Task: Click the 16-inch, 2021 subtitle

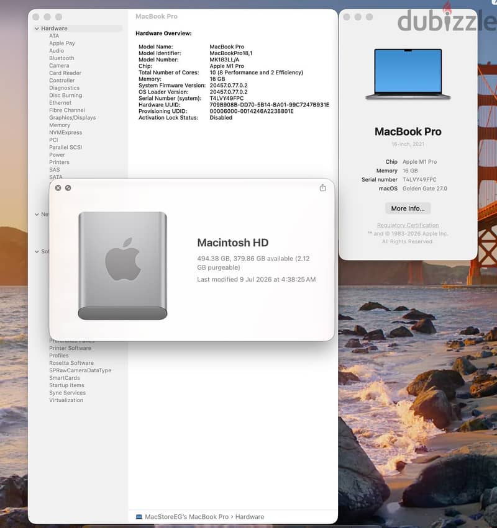Action: click(x=408, y=144)
